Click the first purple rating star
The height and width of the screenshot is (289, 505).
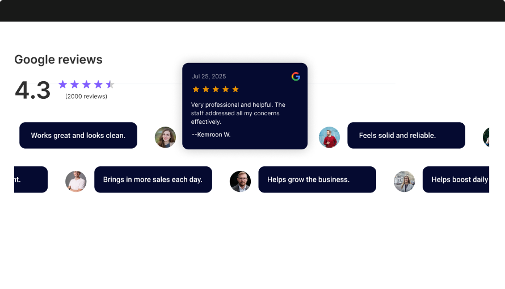tap(63, 85)
